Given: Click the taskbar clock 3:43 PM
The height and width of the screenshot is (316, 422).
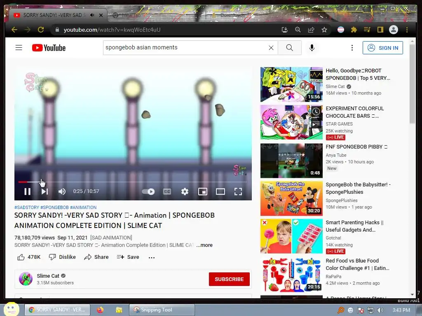Looking at the screenshot, I should (401, 310).
